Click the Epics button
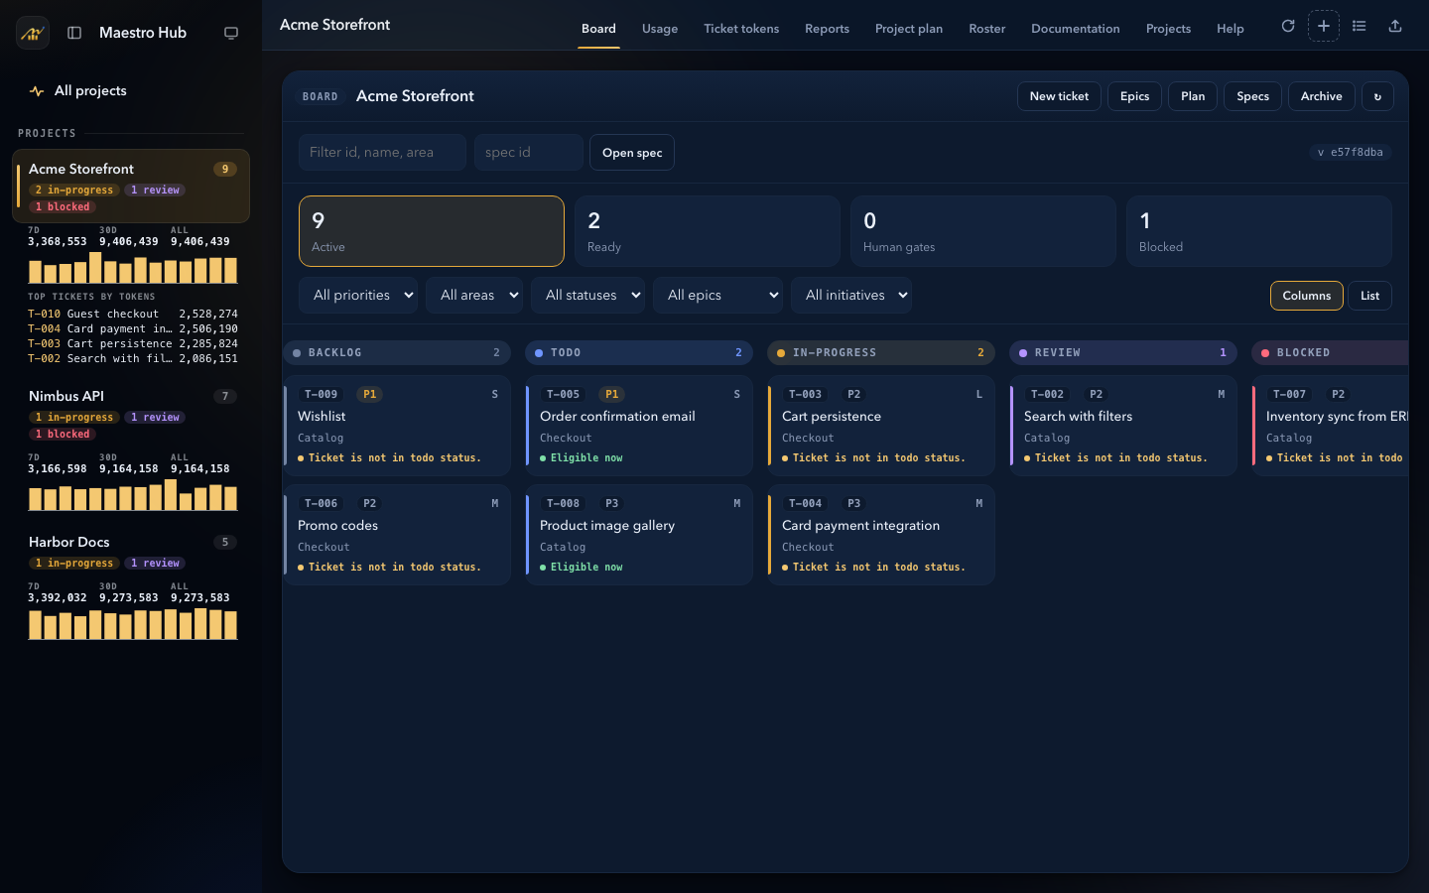Viewport: 1429px width, 893px height. coord(1134,96)
